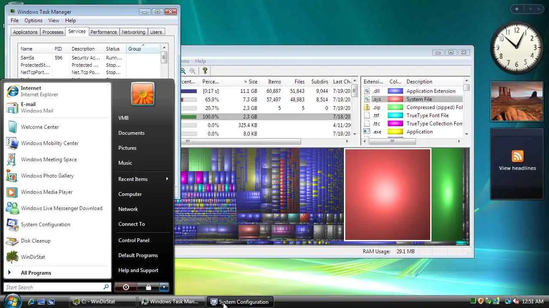Image resolution: width=549 pixels, height=308 pixels.
Task: Switch to C: - WinDirStat taskbar button
Action: [103, 302]
